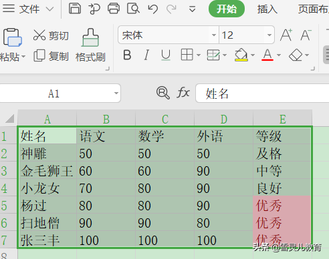Toggle italic formatting
The width and height of the screenshot is (329, 259).
point(146,55)
